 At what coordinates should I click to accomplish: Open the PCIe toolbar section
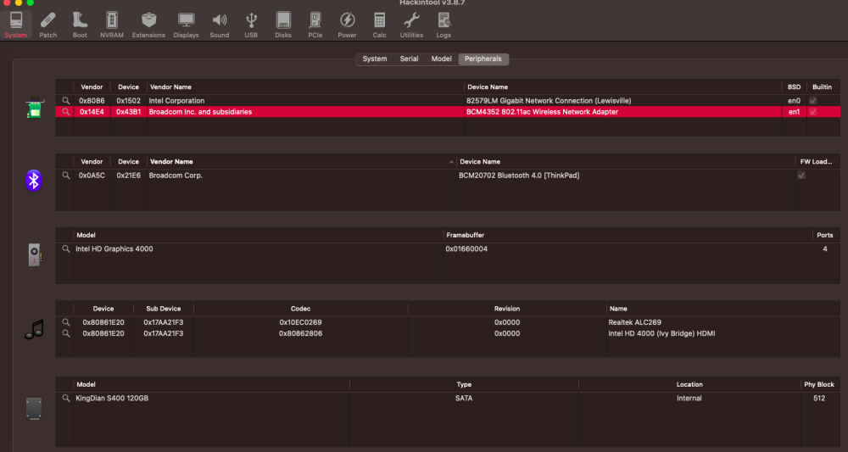click(x=315, y=25)
